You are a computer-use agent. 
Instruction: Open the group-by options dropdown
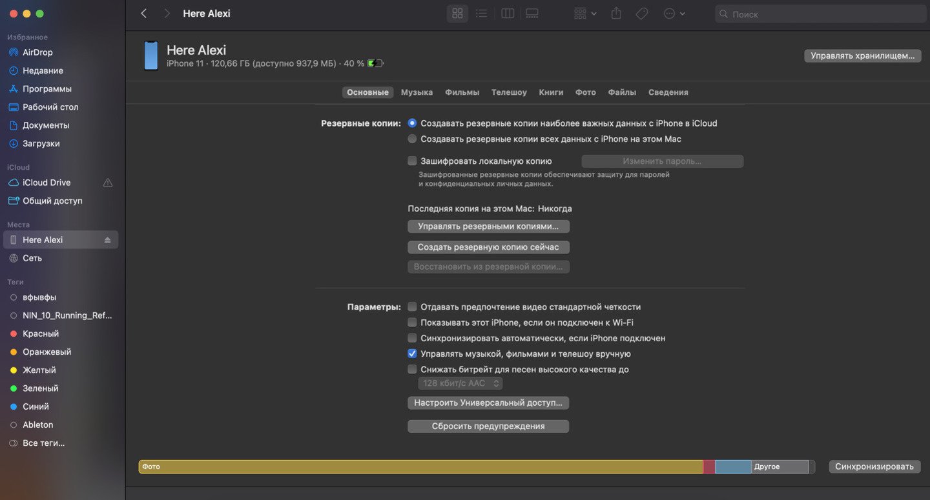(585, 14)
